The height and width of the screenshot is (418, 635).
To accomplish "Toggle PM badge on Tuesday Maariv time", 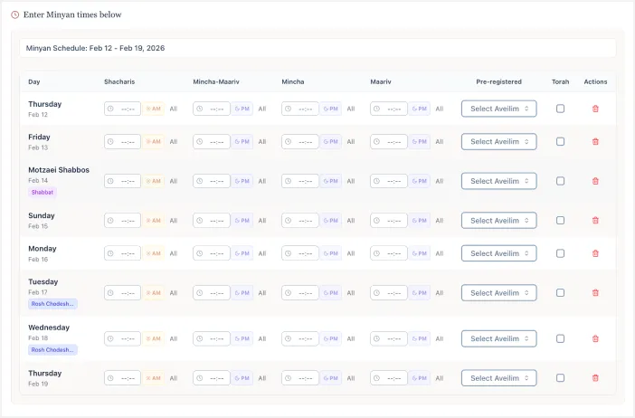I will (420, 293).
